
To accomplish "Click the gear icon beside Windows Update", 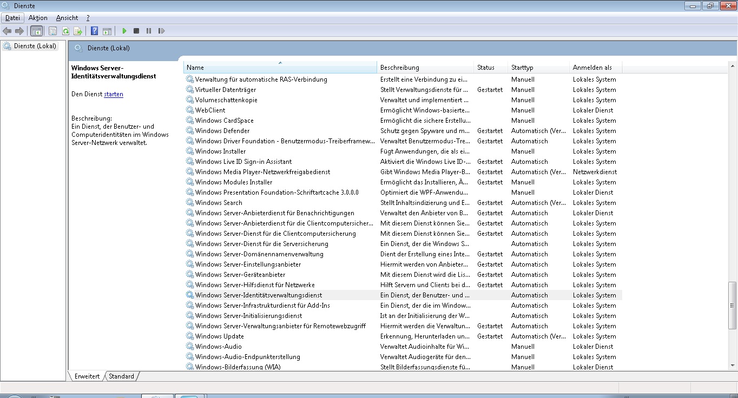I will click(189, 336).
